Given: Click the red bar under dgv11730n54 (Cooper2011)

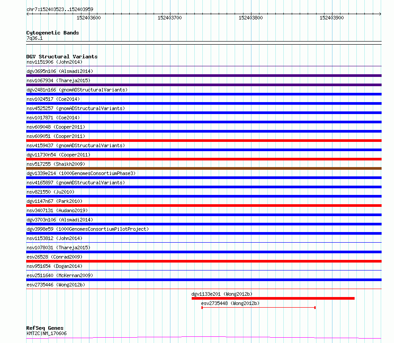Looking at the screenshot, I should pos(204,159).
